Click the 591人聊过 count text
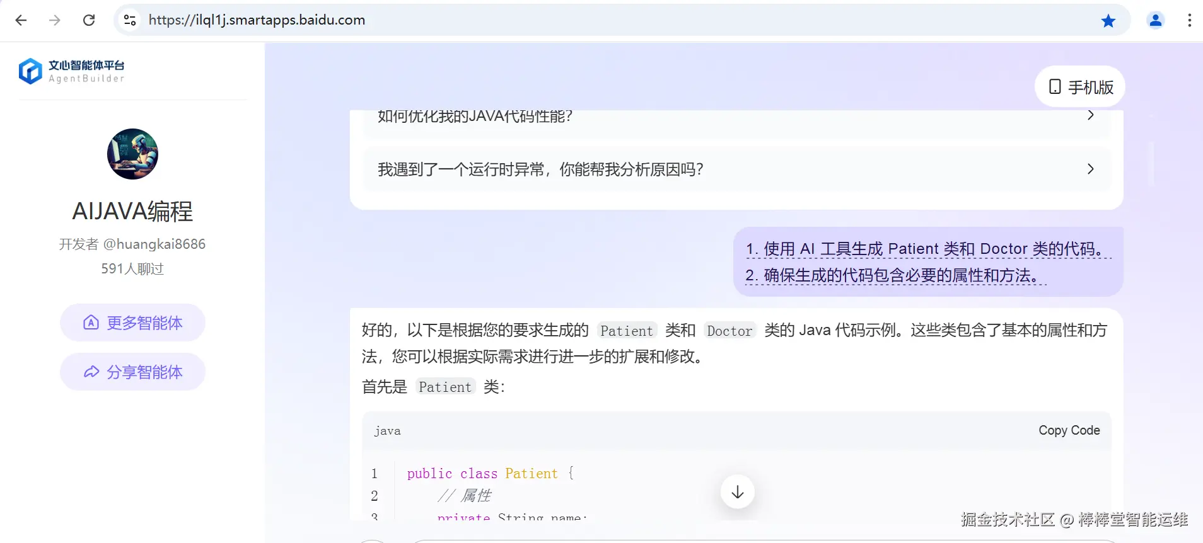 132,269
